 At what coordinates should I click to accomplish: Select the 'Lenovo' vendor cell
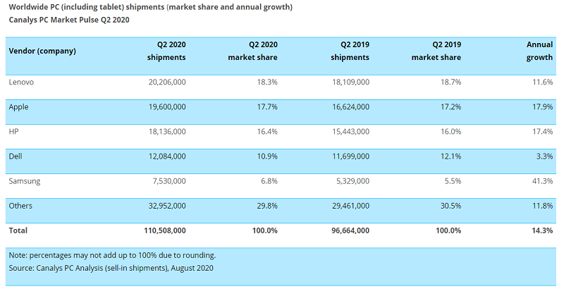coord(21,82)
